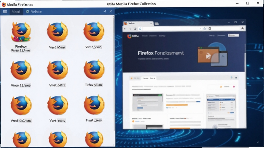264x148 pixels.
Task: Click the first navigation link after the page logo
Action: tap(145, 36)
